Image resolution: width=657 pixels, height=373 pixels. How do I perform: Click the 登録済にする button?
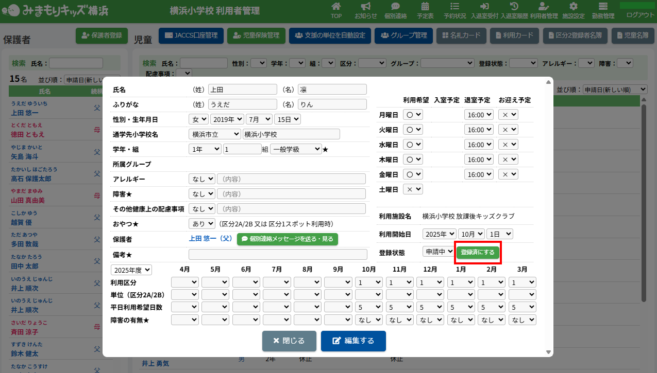(478, 253)
